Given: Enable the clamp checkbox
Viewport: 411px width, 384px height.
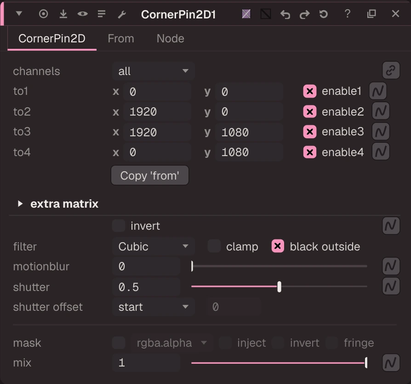Looking at the screenshot, I should coord(214,246).
